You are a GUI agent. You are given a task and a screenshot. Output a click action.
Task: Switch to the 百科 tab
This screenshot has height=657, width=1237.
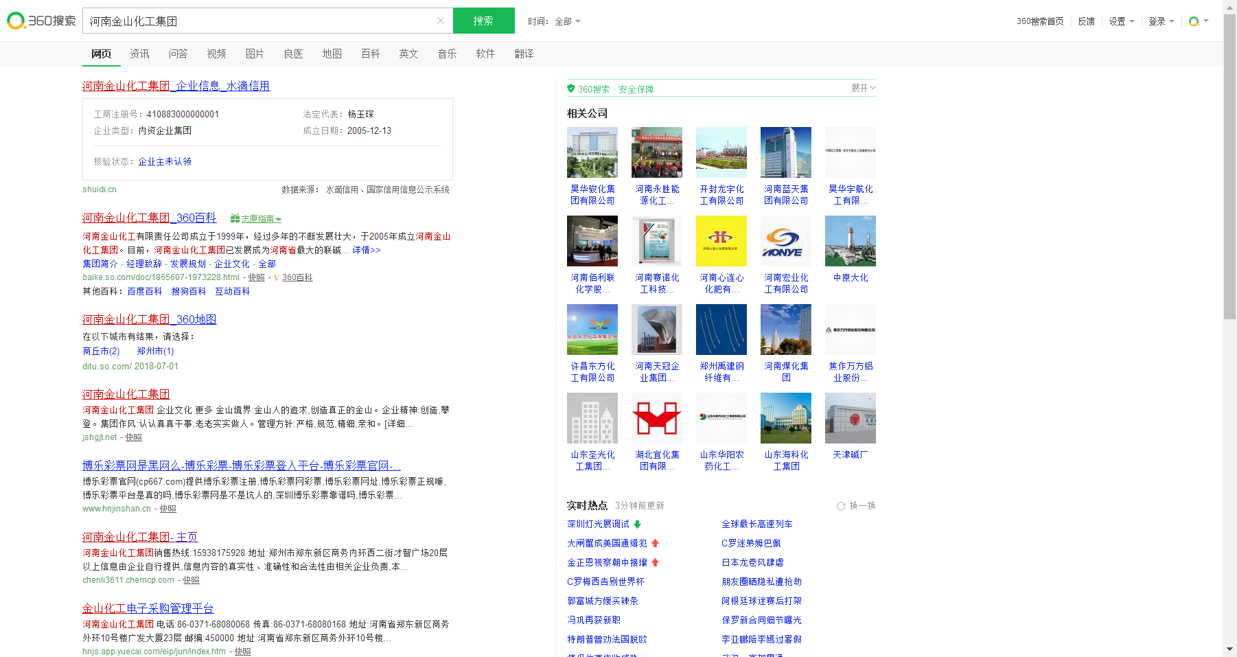click(371, 54)
